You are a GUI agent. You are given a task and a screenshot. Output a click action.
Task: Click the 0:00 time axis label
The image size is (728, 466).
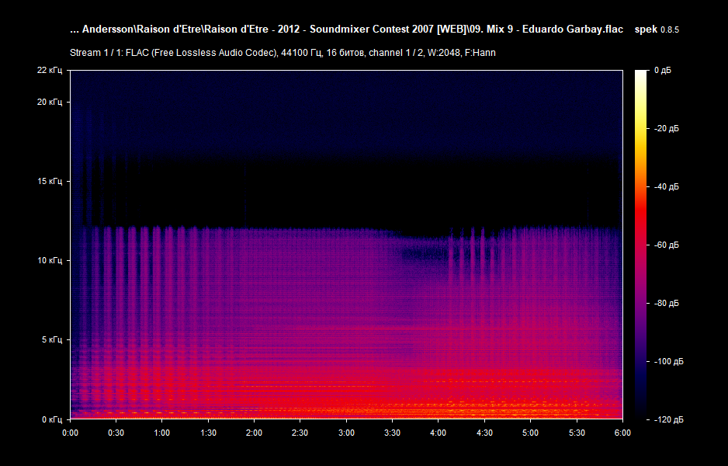pos(70,433)
